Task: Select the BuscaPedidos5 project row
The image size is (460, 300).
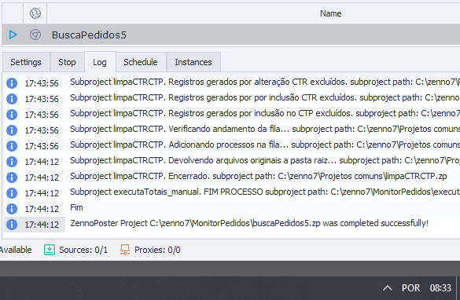Action: pos(231,35)
